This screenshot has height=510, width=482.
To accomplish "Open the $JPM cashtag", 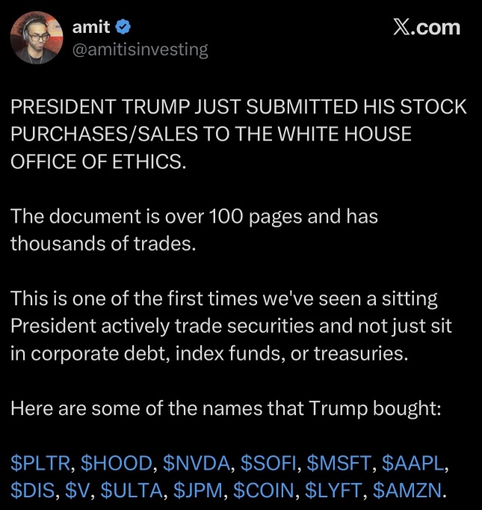I will pyautogui.click(x=197, y=490).
